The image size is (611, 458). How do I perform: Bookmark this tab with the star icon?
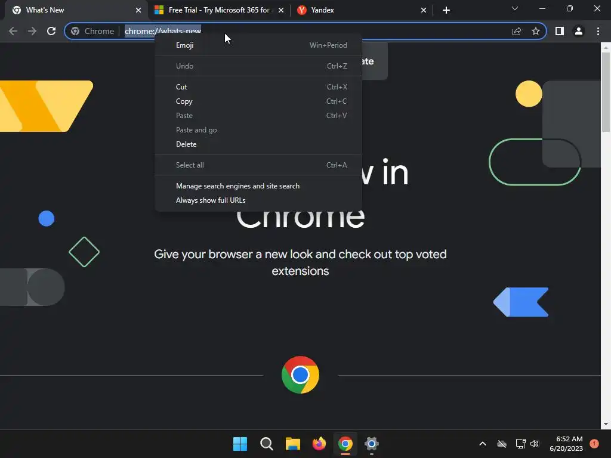536,31
